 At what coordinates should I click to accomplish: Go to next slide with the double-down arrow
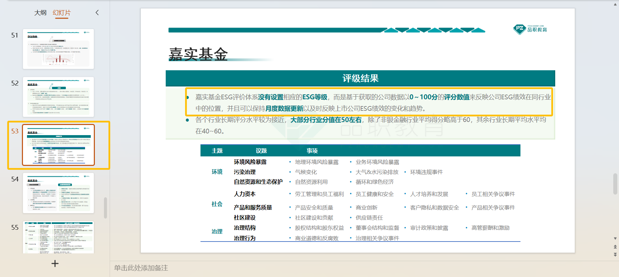[x=615, y=255]
